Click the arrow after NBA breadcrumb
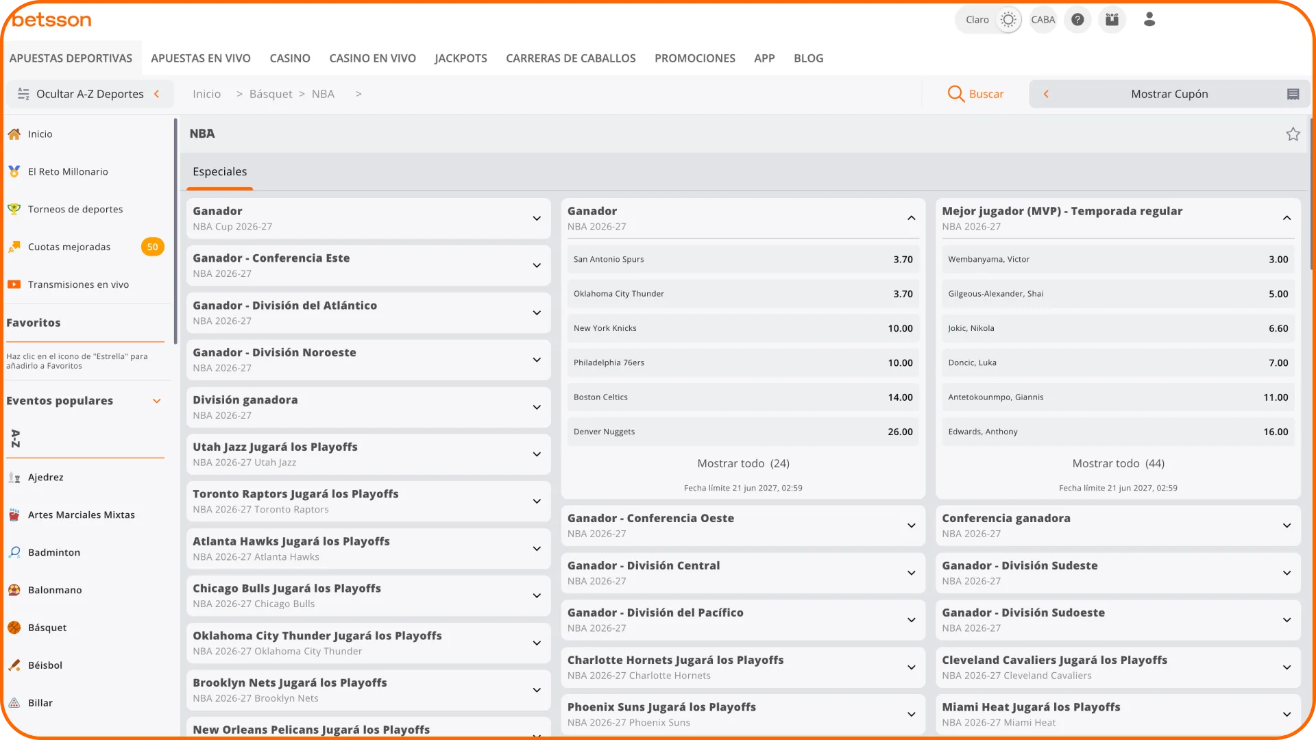This screenshot has width=1316, height=740. click(358, 94)
